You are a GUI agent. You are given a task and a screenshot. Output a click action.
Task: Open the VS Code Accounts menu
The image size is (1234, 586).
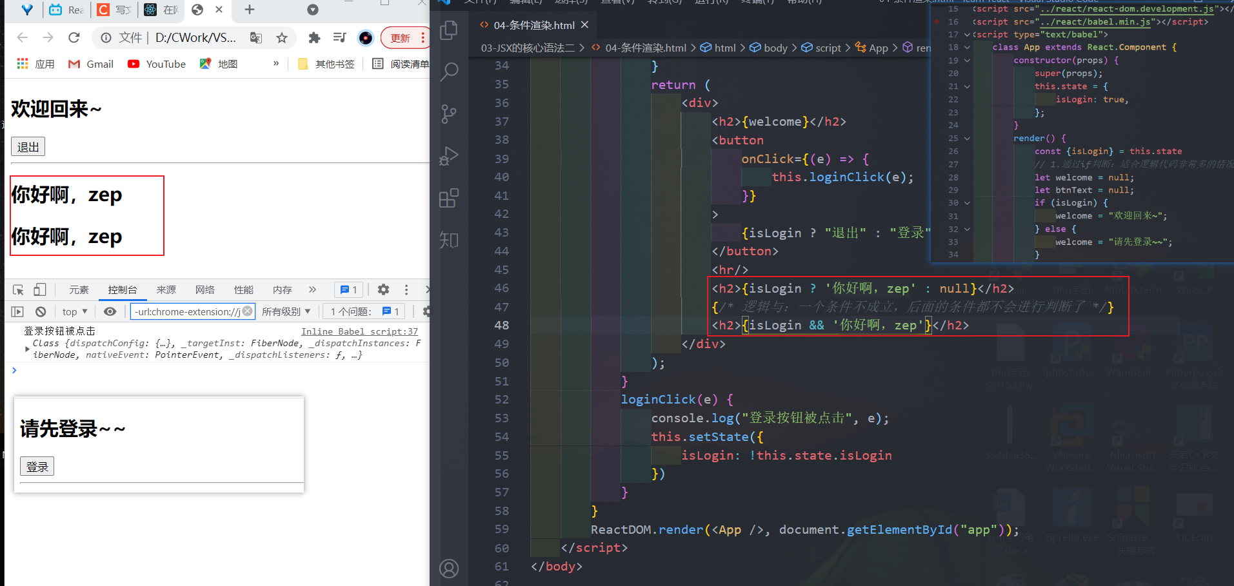449,569
